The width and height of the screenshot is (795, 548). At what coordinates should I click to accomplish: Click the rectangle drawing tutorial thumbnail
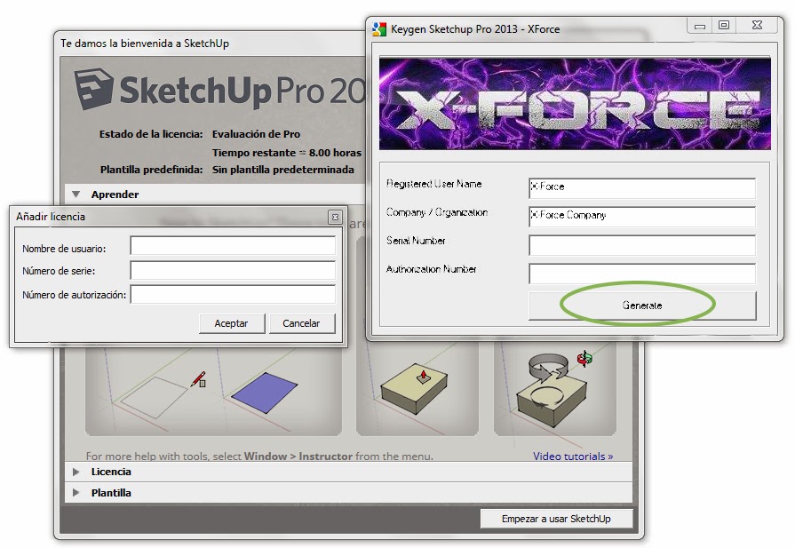pos(213,388)
